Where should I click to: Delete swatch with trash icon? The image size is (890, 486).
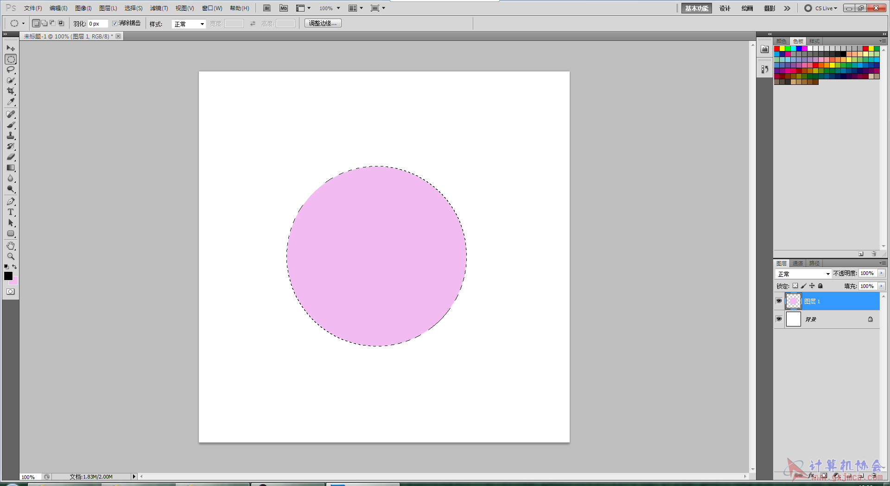pyautogui.click(x=874, y=254)
